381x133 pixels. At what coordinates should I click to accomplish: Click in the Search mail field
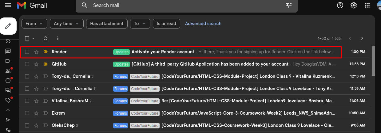pos(185,5)
